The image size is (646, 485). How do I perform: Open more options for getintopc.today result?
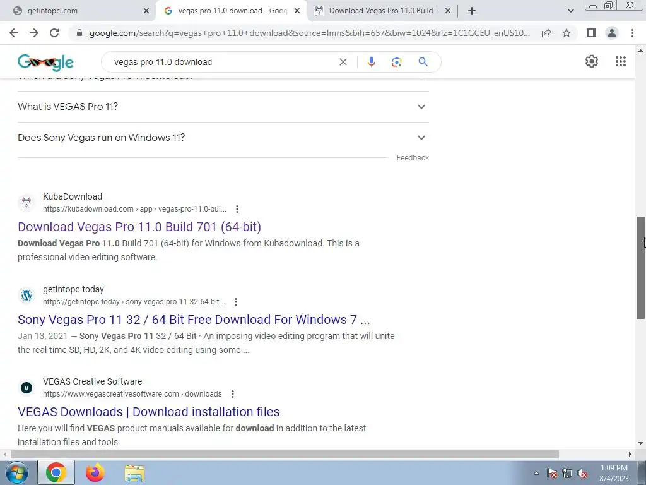pos(236,302)
